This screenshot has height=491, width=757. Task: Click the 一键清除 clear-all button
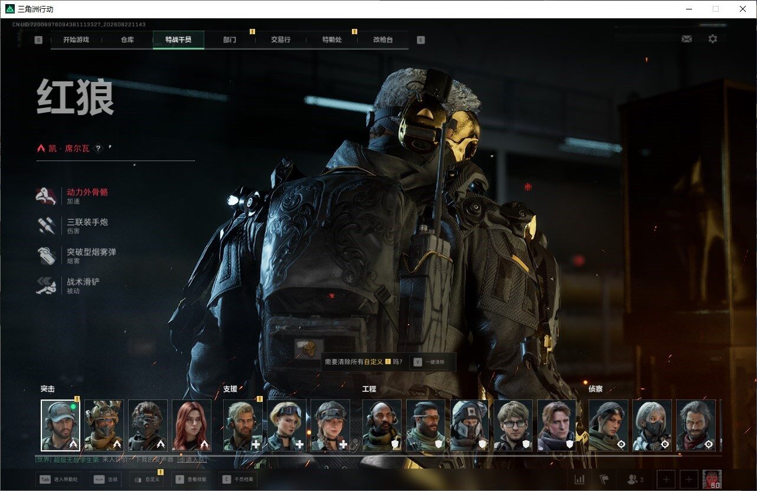429,362
